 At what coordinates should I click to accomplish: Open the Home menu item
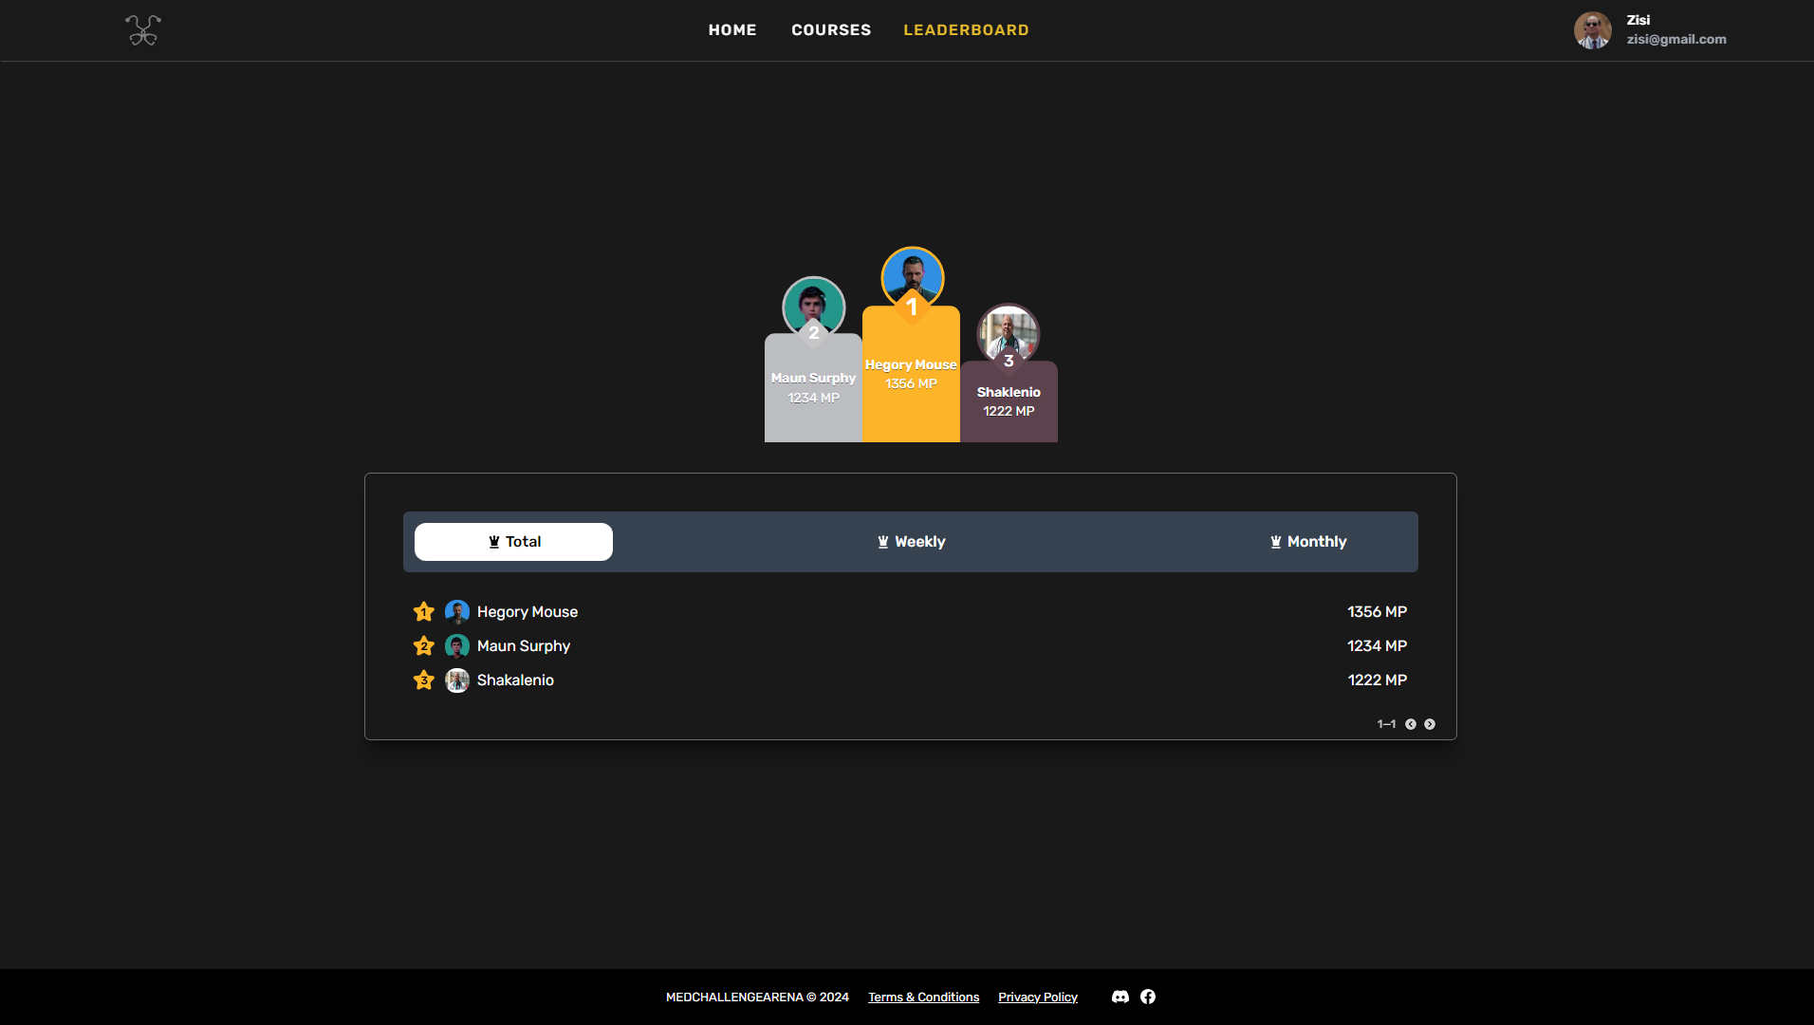pyautogui.click(x=732, y=30)
